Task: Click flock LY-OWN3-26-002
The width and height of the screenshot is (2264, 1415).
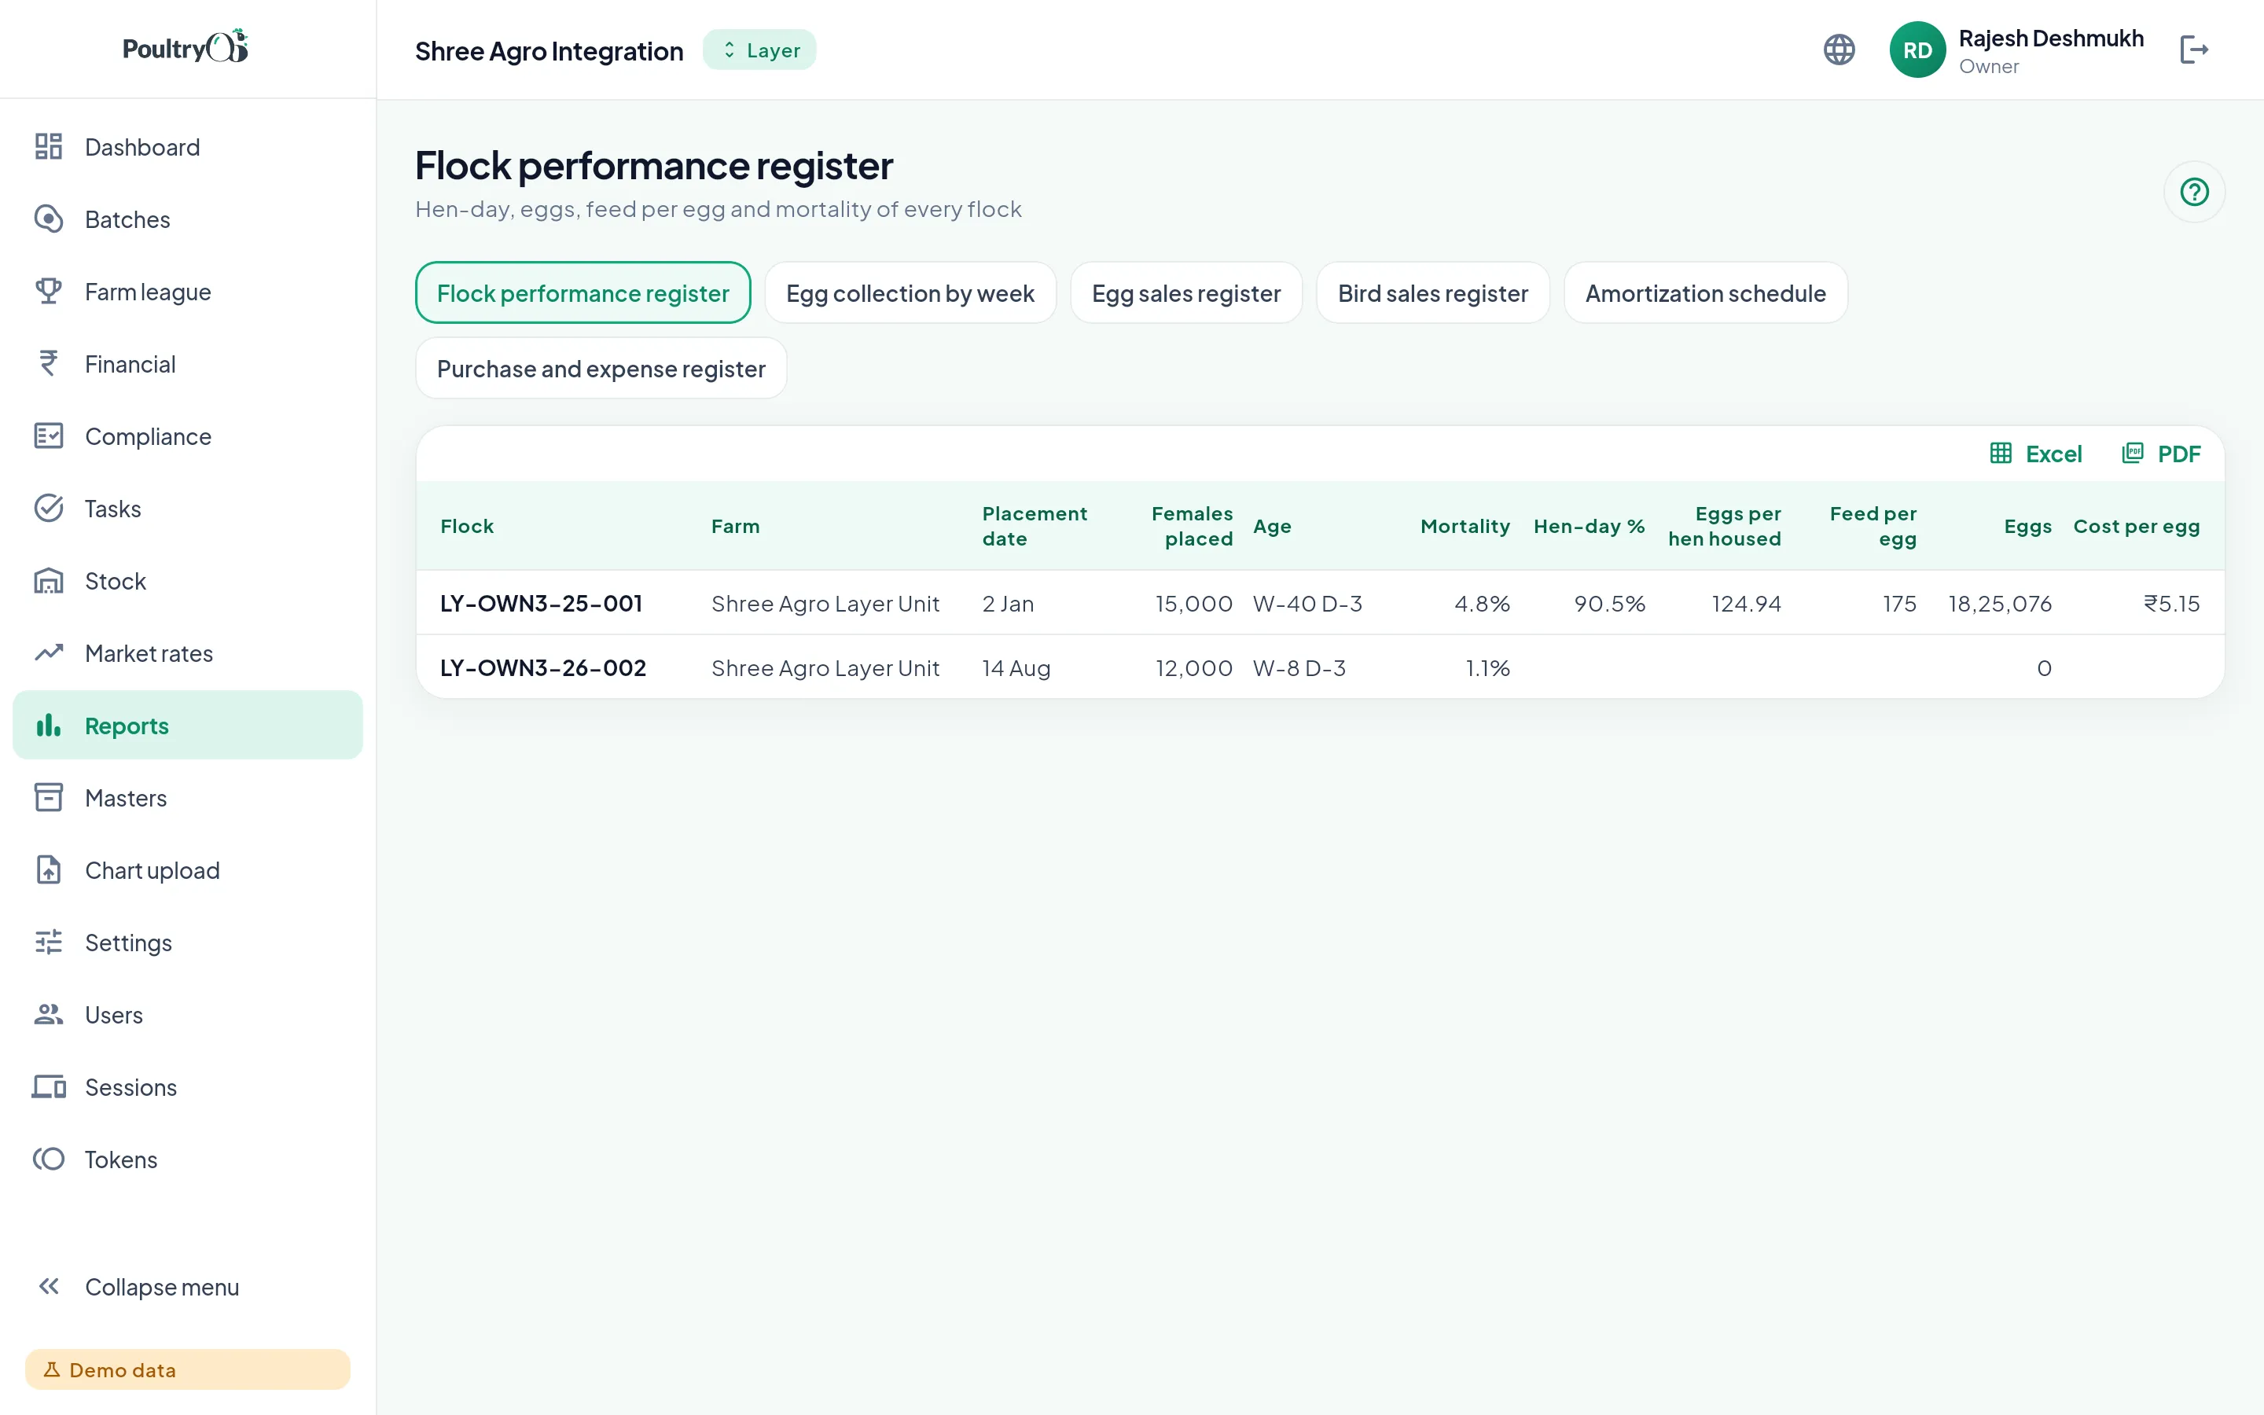Action: tap(542, 668)
